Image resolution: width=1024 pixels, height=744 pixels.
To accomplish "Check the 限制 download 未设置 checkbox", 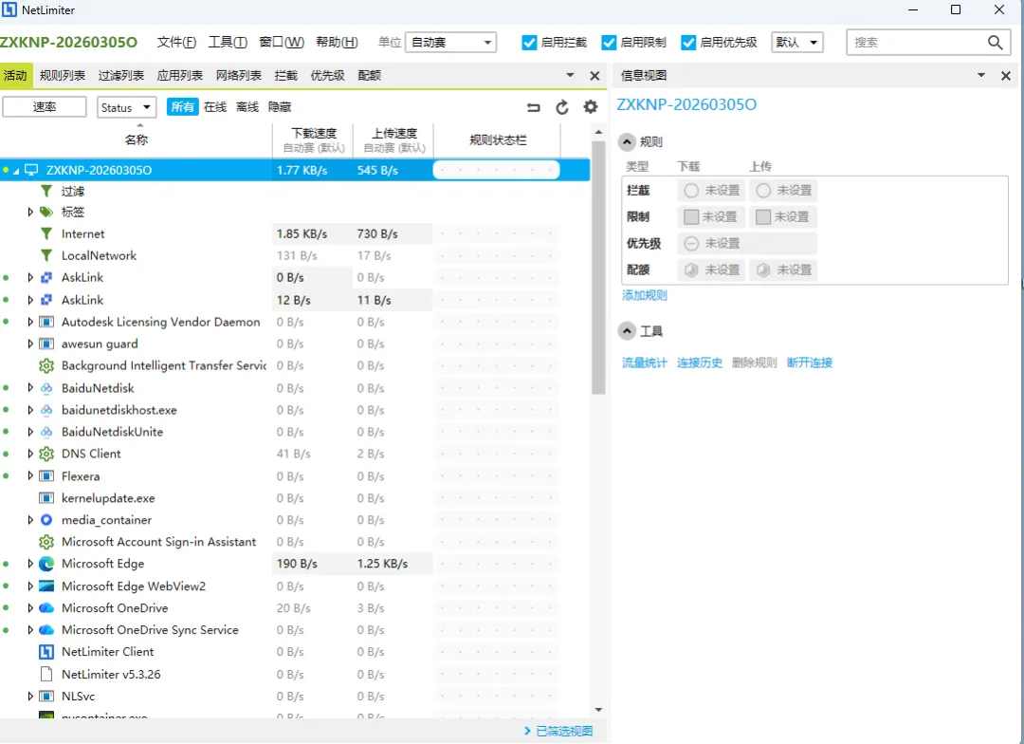I will (691, 217).
